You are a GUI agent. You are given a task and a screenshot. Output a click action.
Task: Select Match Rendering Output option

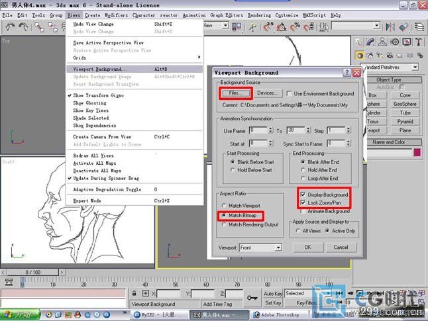coord(224,225)
